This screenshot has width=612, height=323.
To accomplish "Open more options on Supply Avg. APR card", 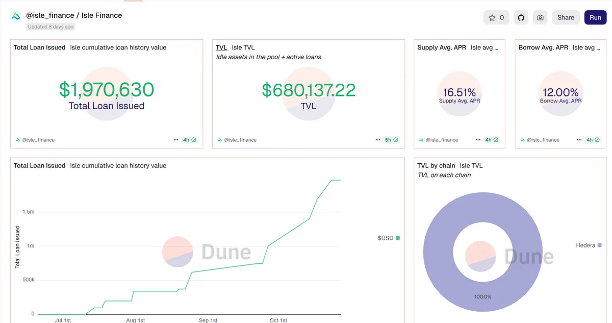I will (x=478, y=139).
